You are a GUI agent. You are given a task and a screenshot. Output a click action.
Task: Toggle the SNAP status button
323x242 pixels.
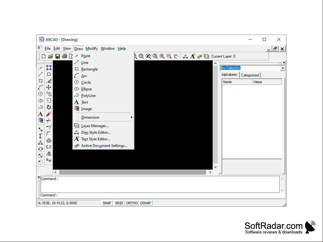[107, 203]
